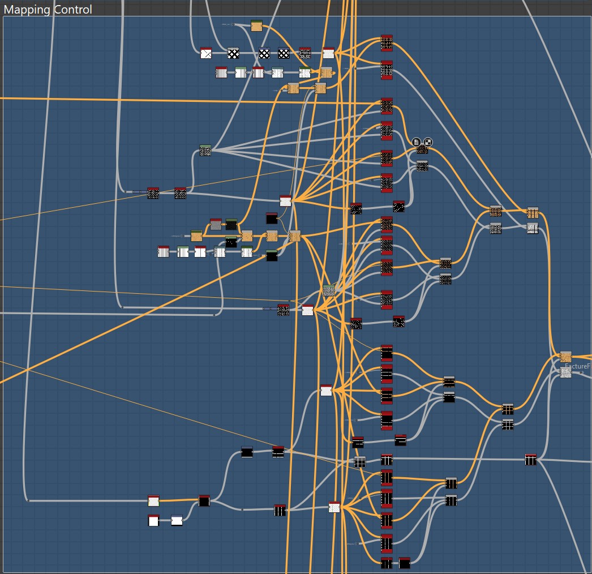This screenshot has height=574, width=592.
Task: Click the Mapping Control frame title
Action: [x=48, y=10]
